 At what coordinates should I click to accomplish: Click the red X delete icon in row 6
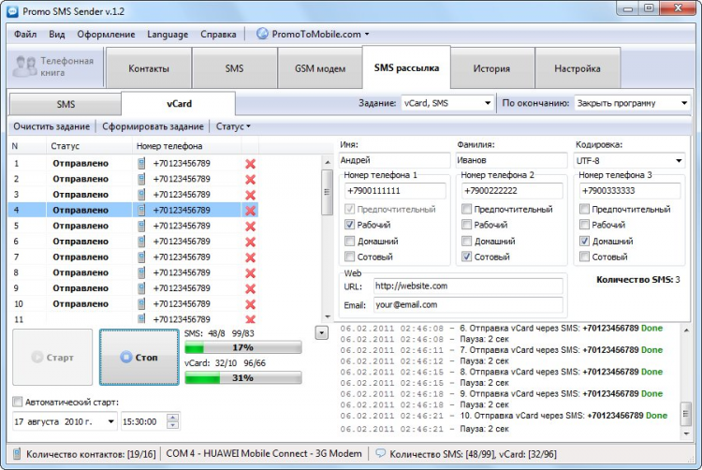[250, 242]
